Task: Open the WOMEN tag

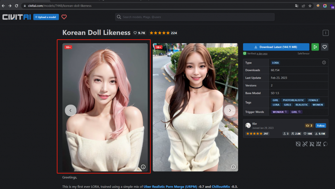Action: [317, 105]
